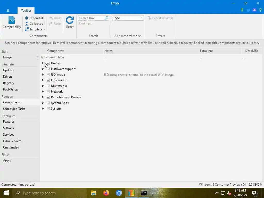
Task: Launch Firefox from the taskbar
Action: (x=106, y=193)
